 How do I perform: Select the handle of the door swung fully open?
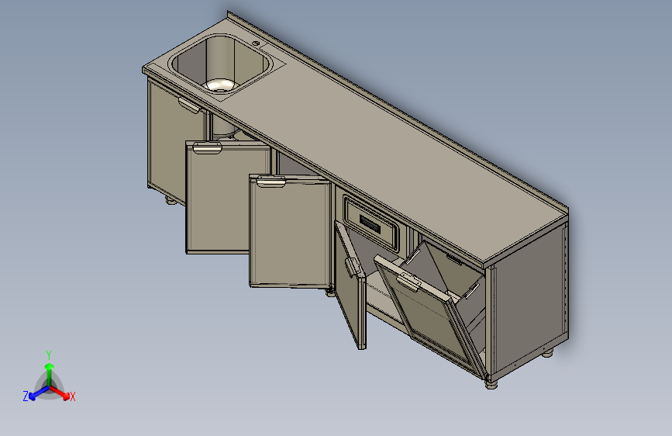(x=352, y=267)
